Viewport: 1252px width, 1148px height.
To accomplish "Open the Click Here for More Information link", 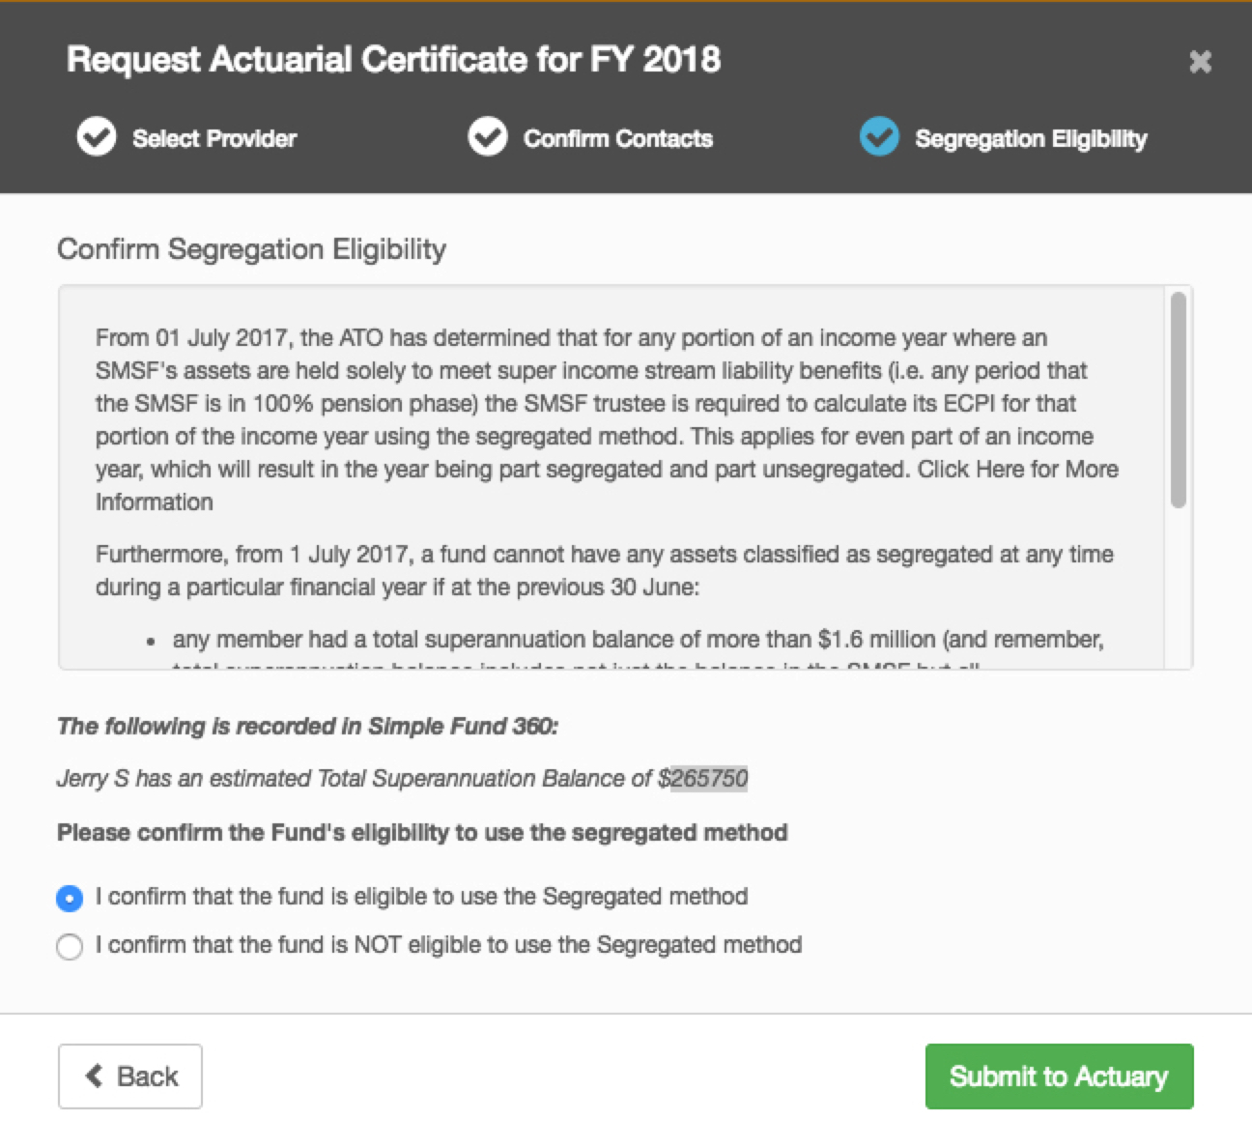I will (1017, 470).
